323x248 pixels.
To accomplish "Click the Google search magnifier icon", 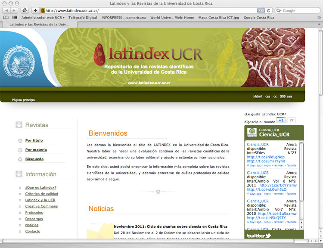I will pyautogui.click(x=279, y=10).
